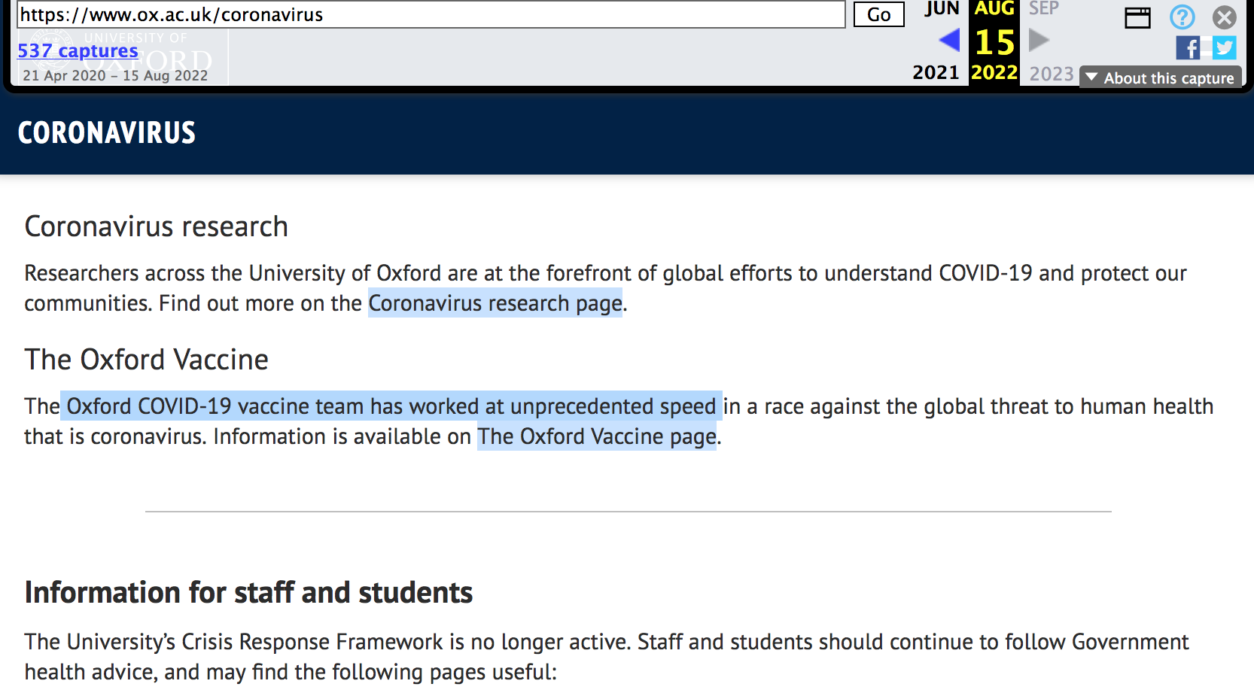Select the 2021 capture year
1254x696 pixels.
click(x=936, y=72)
